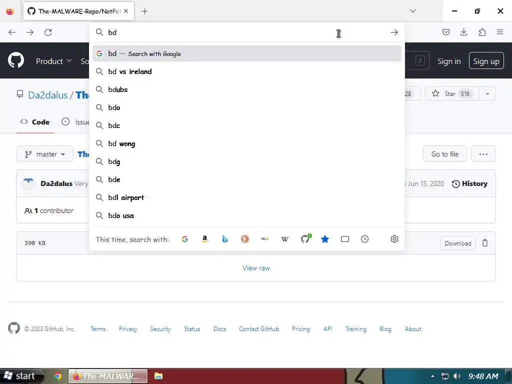Open the Save to Pocket icon
512x384 pixels.
pyautogui.click(x=446, y=32)
